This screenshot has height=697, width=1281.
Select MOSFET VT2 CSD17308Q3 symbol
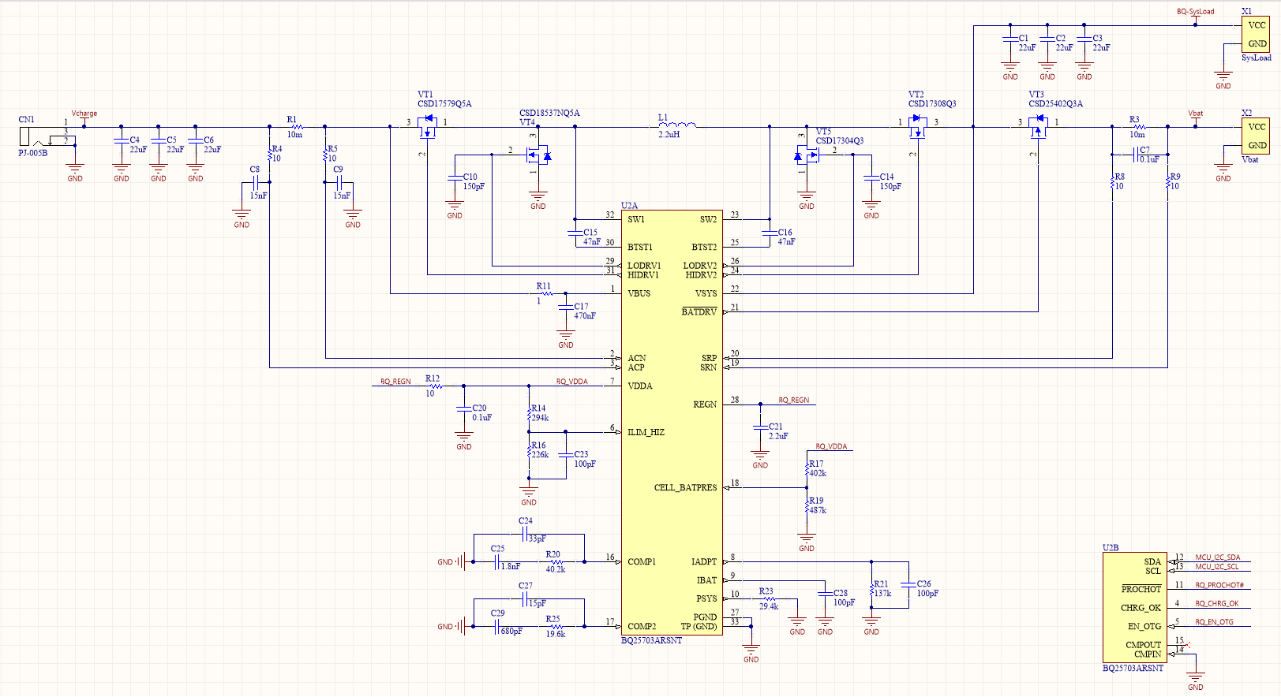[x=916, y=126]
